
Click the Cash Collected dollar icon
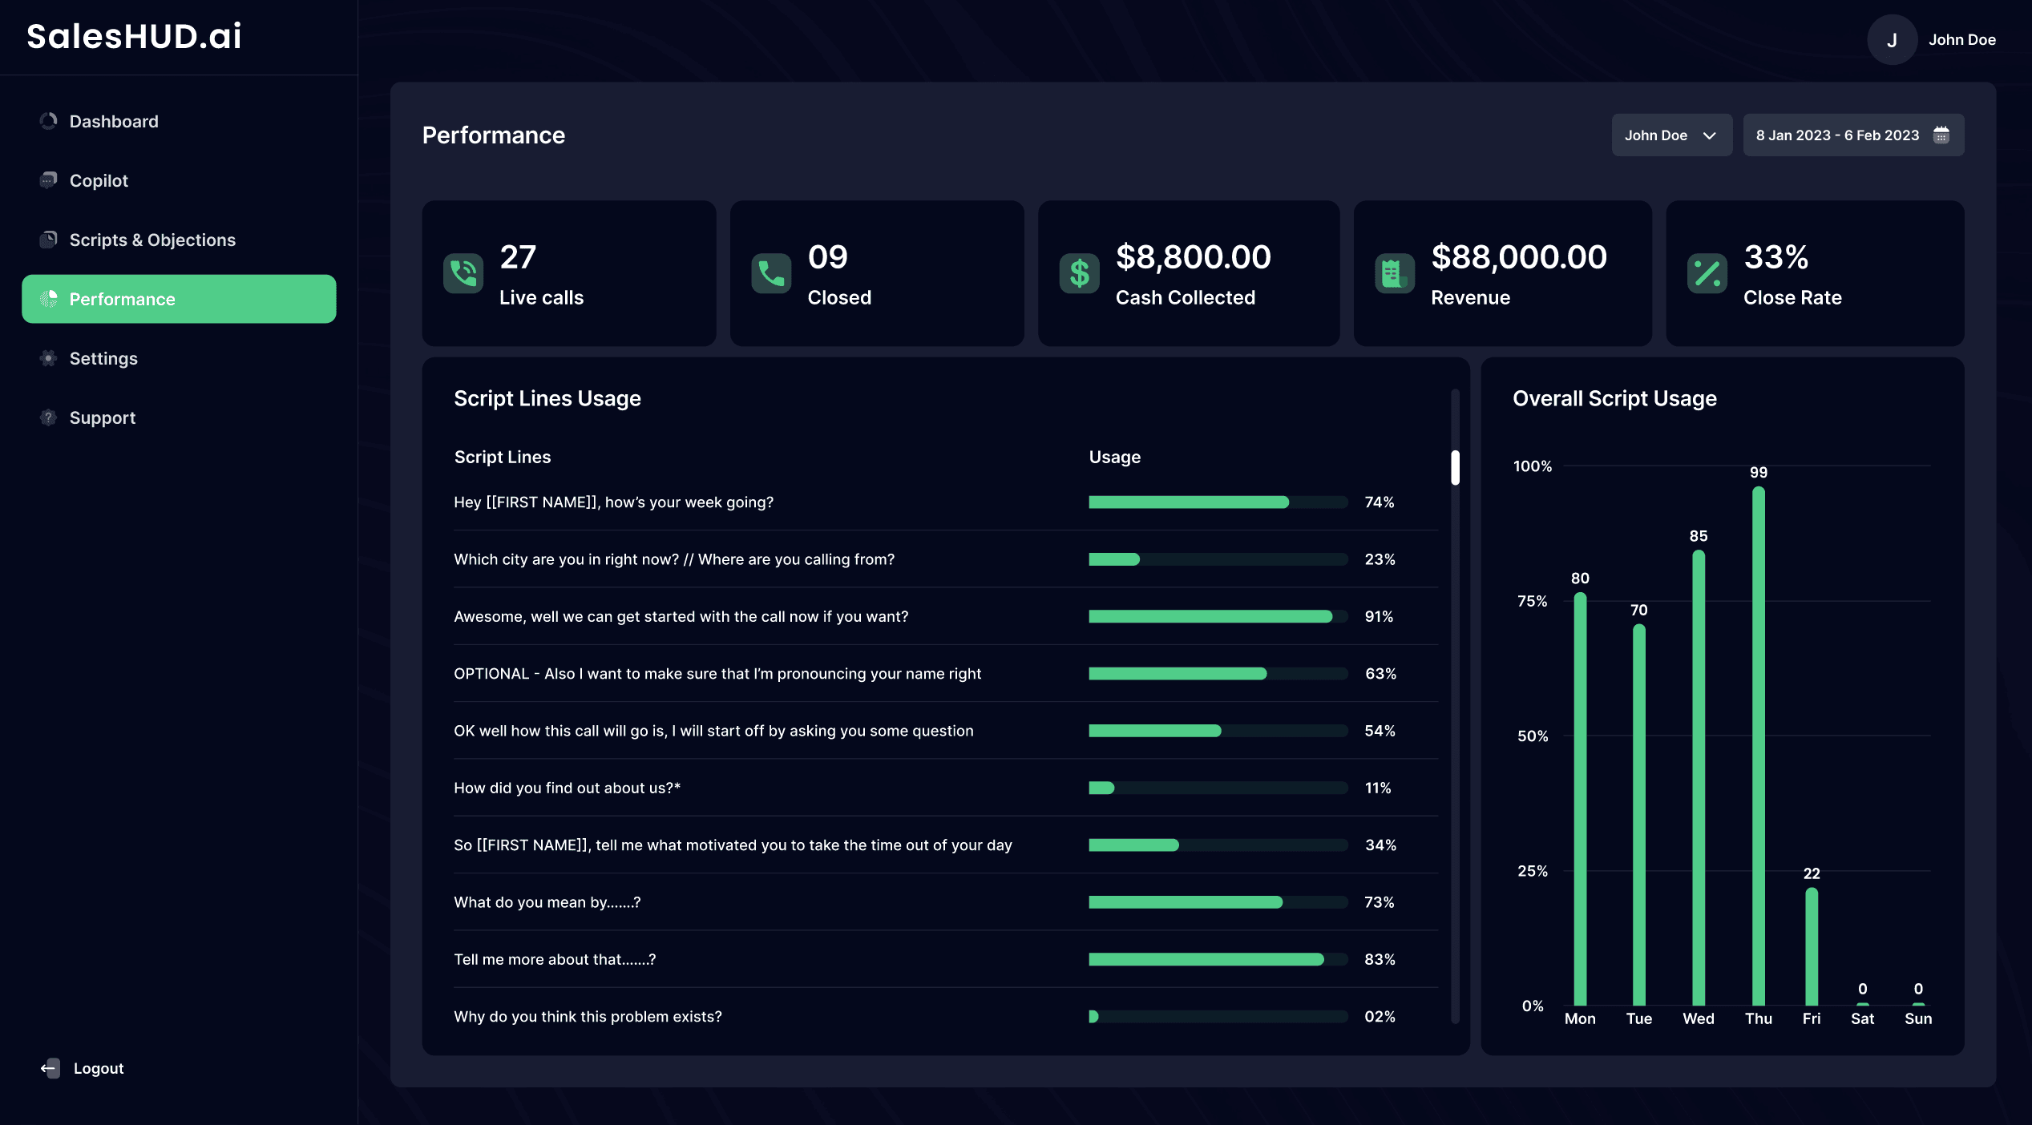1079,274
